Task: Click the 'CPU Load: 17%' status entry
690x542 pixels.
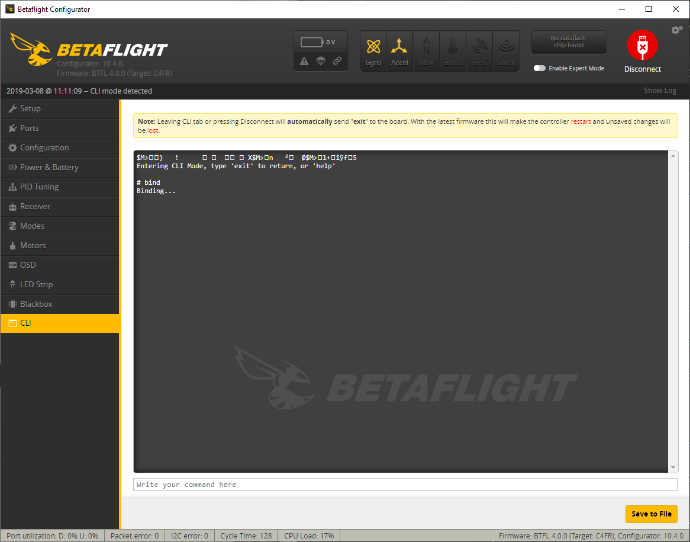Action: click(309, 536)
